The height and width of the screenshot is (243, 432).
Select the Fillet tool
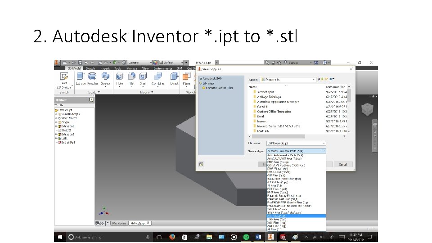131,79
